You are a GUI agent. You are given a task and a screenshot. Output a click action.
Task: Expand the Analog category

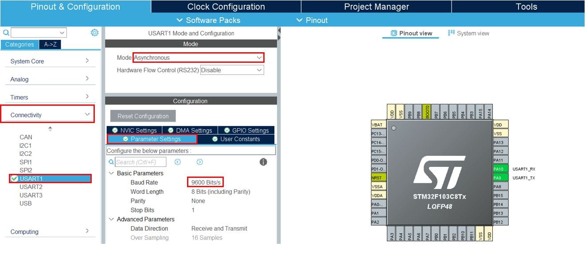50,79
